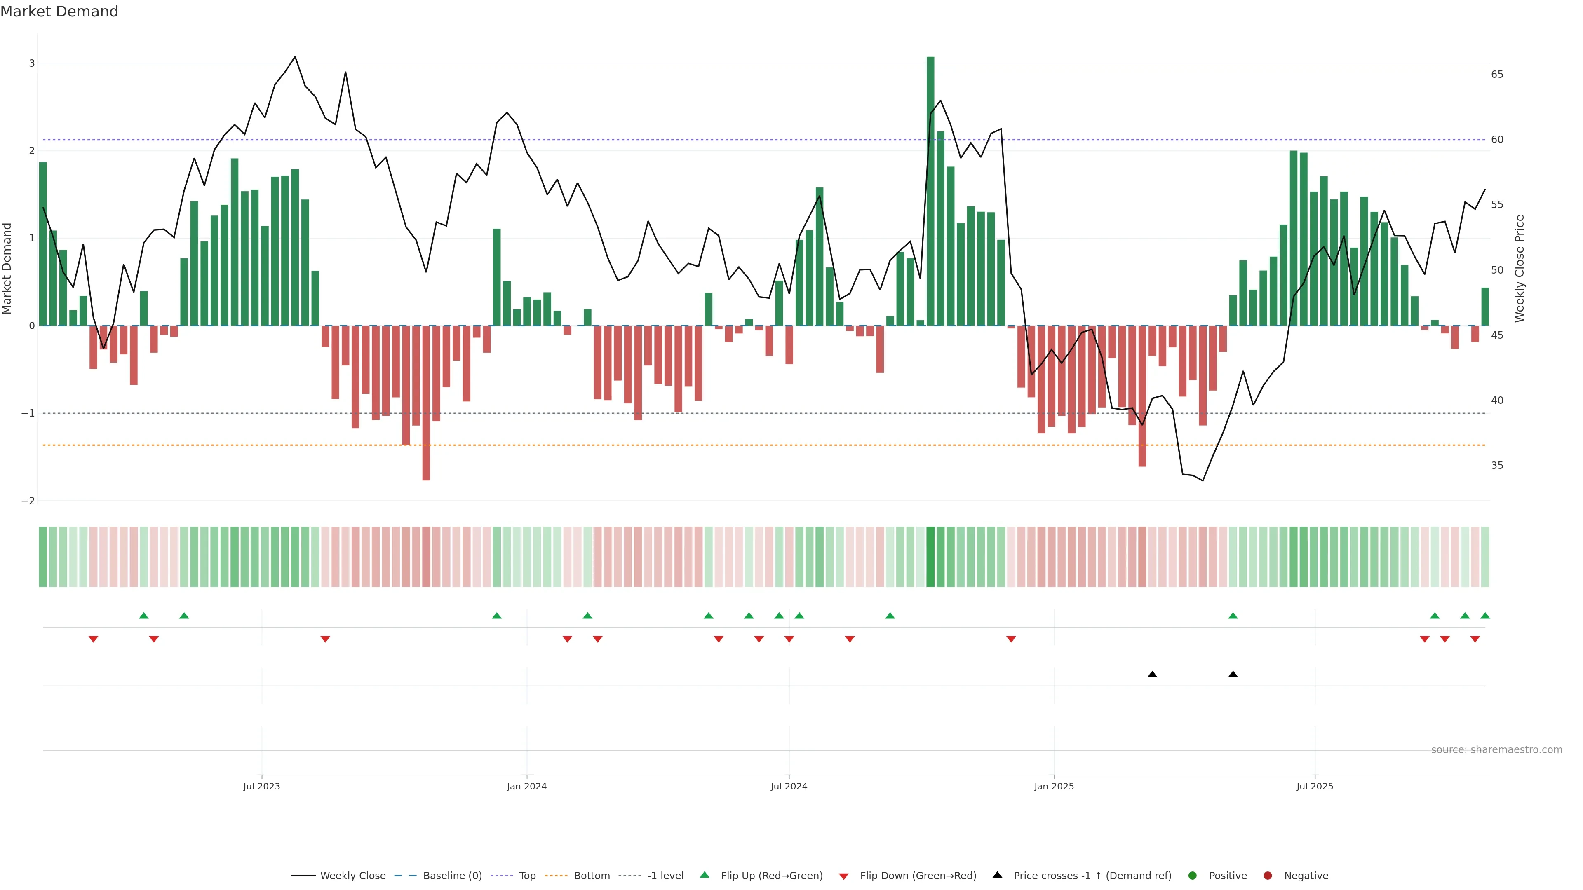Click the leftmost black Price-crosses triangle marker

(x=1152, y=675)
